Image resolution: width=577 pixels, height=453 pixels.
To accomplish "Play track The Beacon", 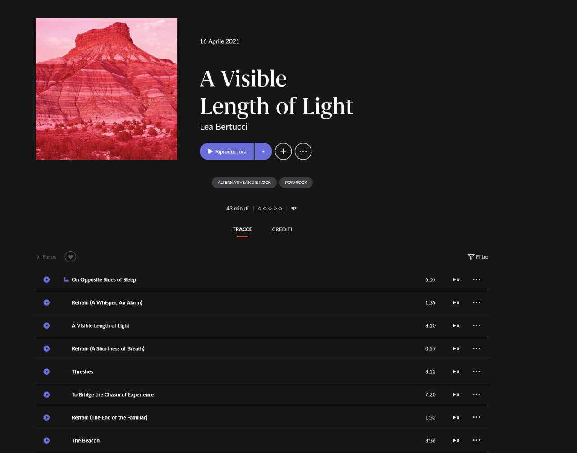I will point(46,440).
